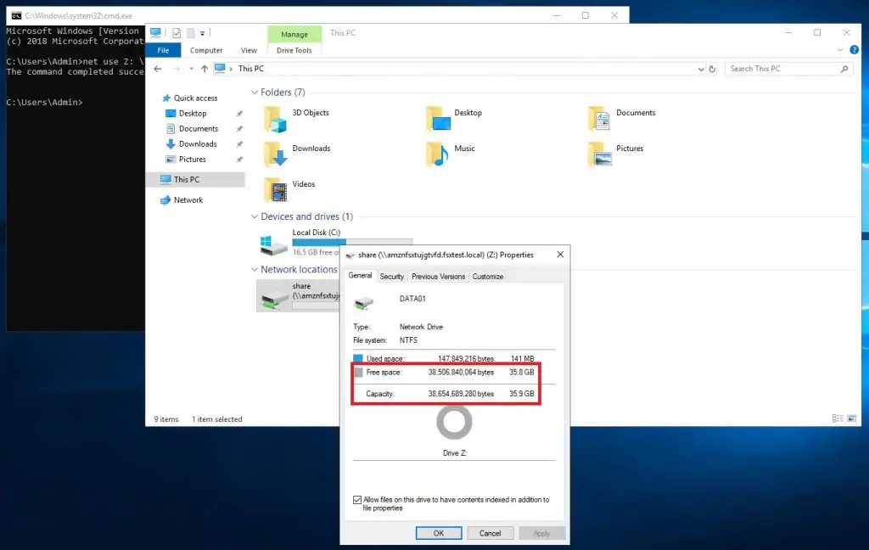
Task: Switch to the Previous Versions tab
Action: tap(439, 277)
